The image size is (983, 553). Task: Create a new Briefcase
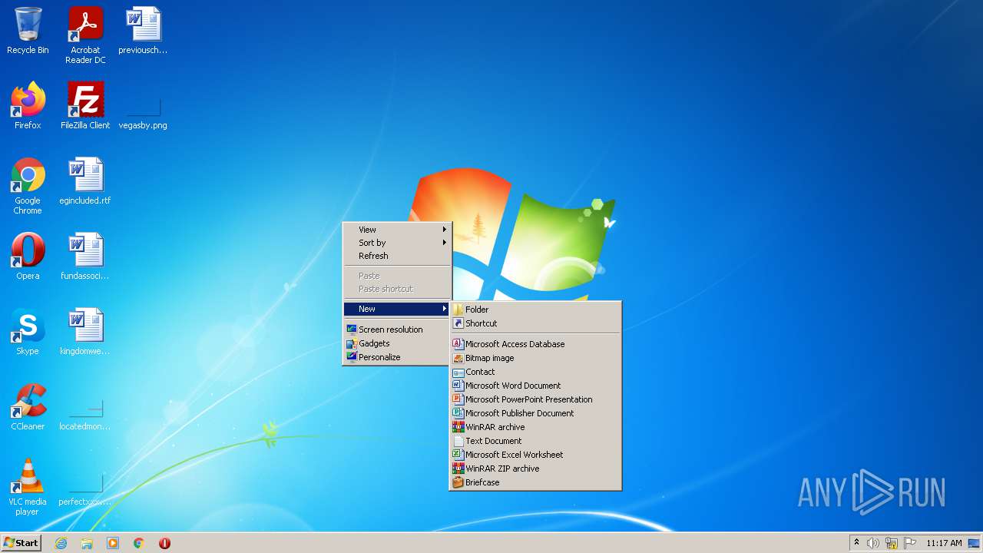(535, 482)
